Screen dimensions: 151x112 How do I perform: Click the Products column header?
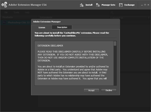8,17
